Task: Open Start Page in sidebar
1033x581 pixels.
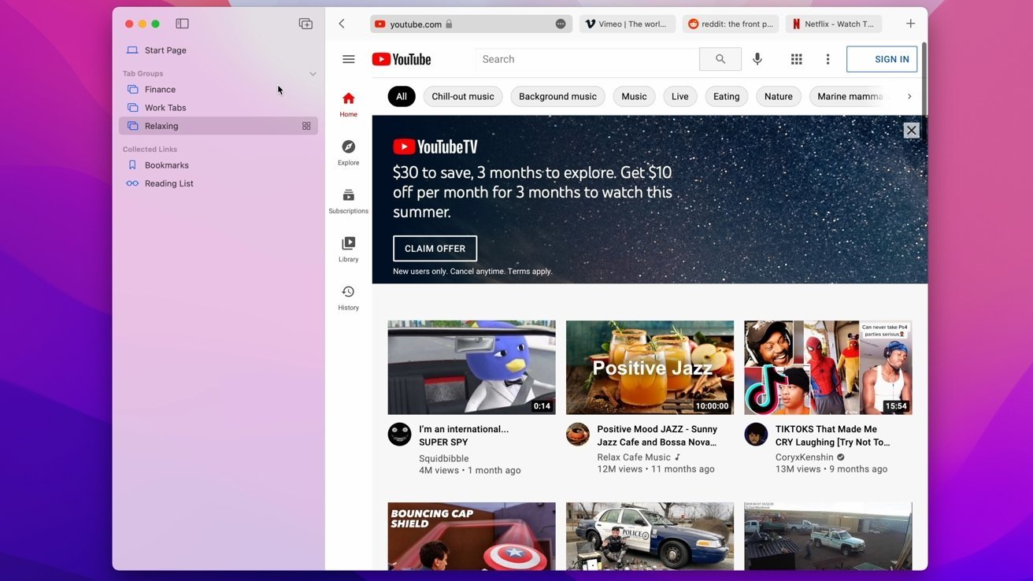Action: 218,50
